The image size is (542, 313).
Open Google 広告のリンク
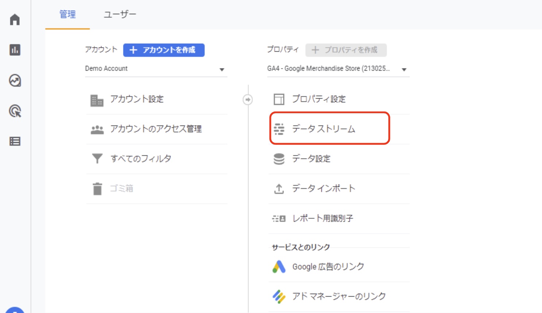339,267
